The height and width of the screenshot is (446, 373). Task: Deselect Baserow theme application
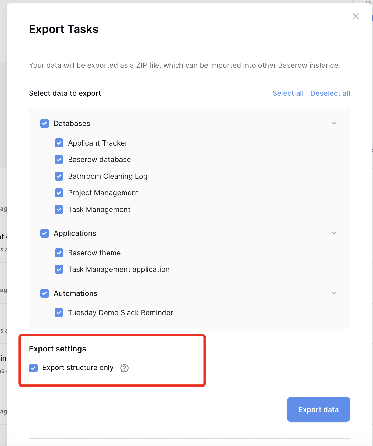click(59, 253)
